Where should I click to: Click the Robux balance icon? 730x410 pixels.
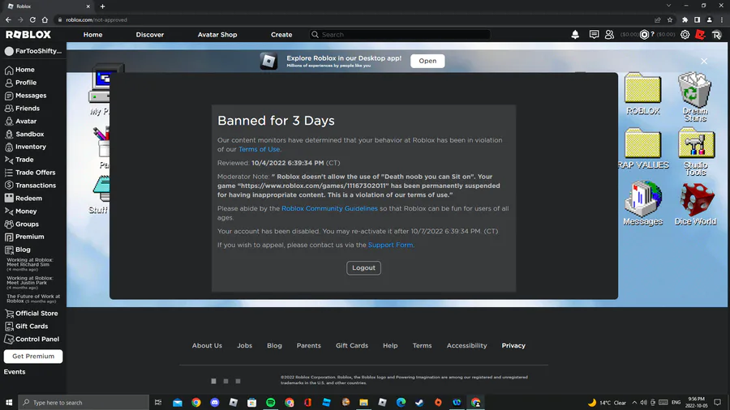coord(644,34)
